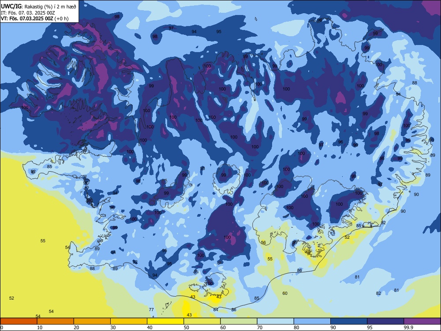
Task: Click the 90–95% medium blue legend swatch
Action: pos(349,321)
